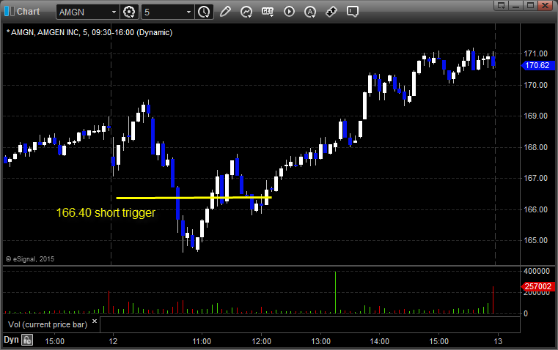Click the 14:00 time axis label
Image resolution: width=558 pixels, height=350 pixels.
pyautogui.click(x=379, y=341)
